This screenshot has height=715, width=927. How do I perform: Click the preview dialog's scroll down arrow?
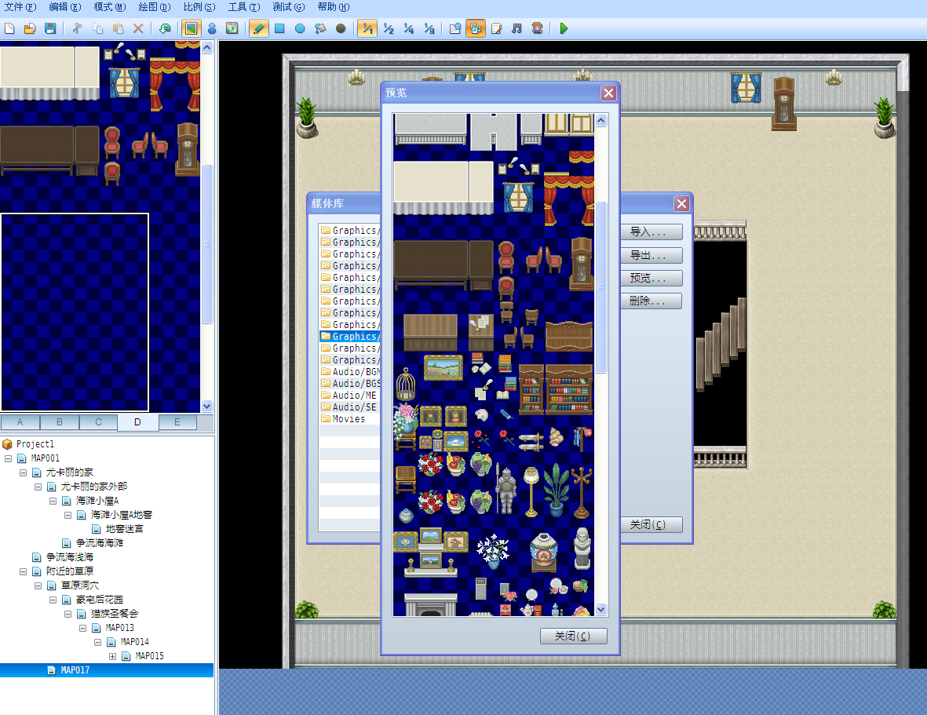tap(600, 609)
